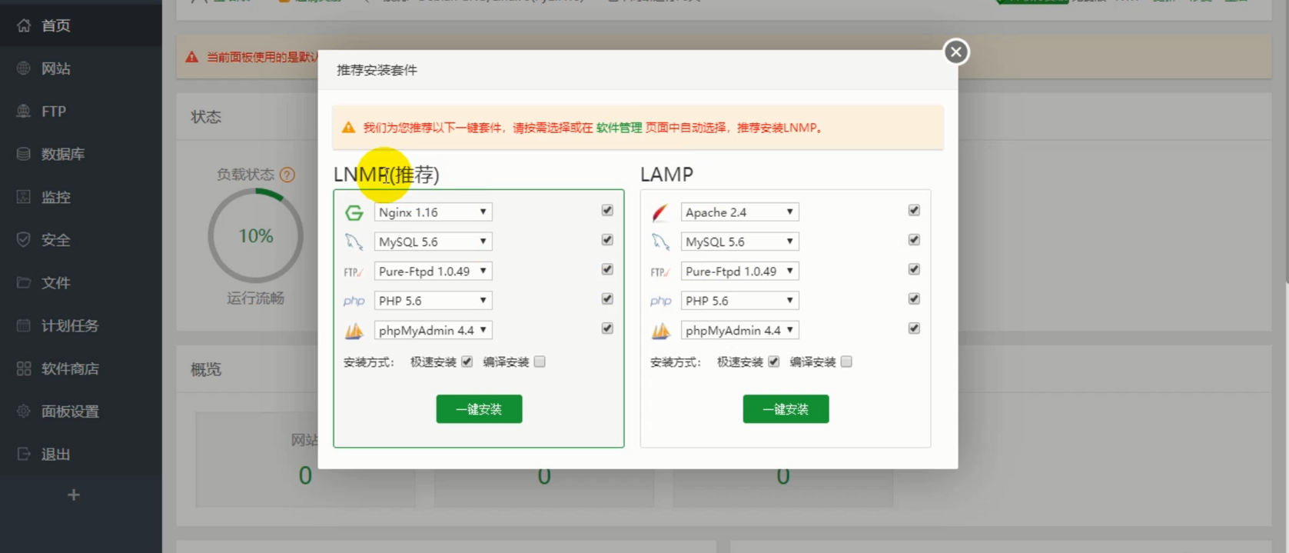This screenshot has height=553, width=1289.
Task: Open the Apache 2.4 version dropdown
Action: (x=739, y=212)
